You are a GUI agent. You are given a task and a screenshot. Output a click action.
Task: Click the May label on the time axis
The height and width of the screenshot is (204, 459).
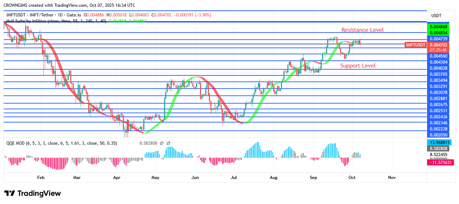pos(155,177)
